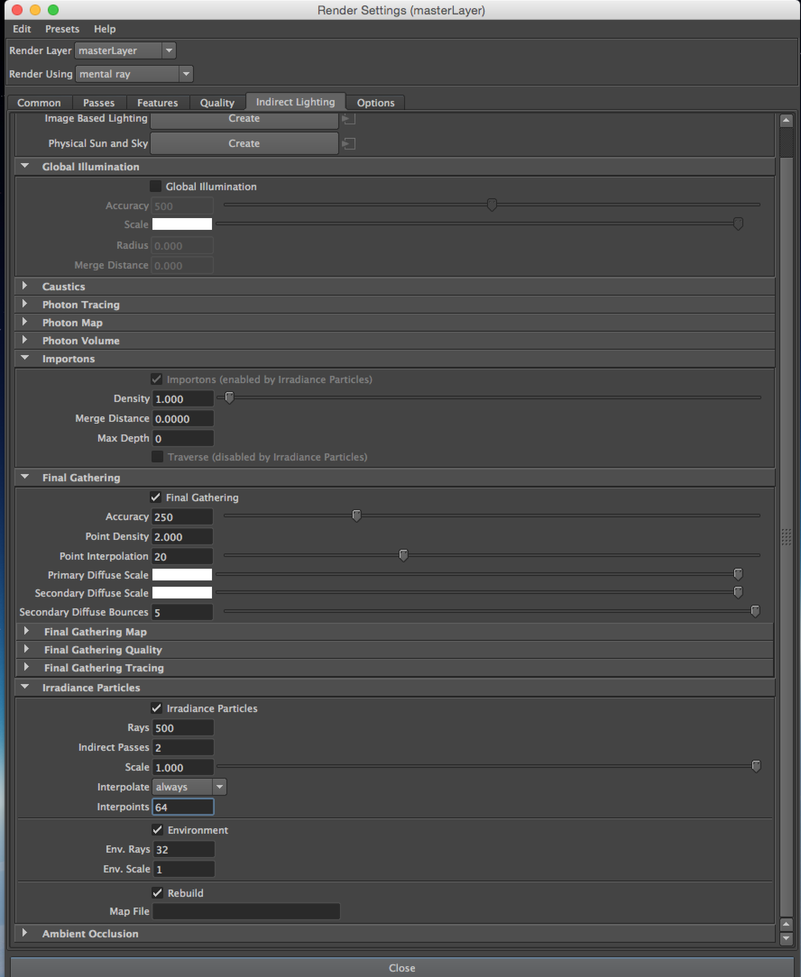This screenshot has width=801, height=977.
Task: Open the Presets menu
Action: tap(62, 28)
